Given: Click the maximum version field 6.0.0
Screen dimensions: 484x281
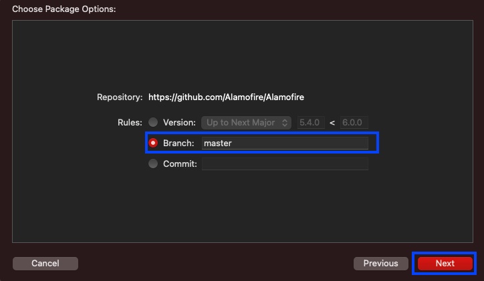Looking at the screenshot, I should [354, 123].
